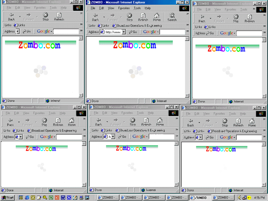The image size is (268, 201).
Task: Launch Outlook from the Quick Launch bar
Action: (x=33, y=198)
